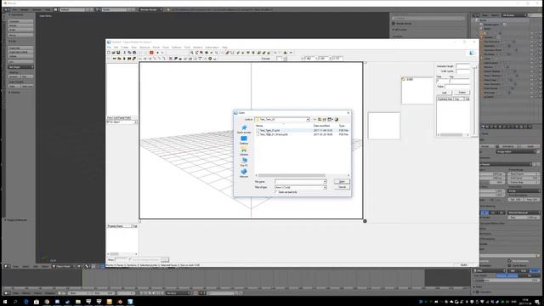Open File Explorer from the taskbar

78,302
